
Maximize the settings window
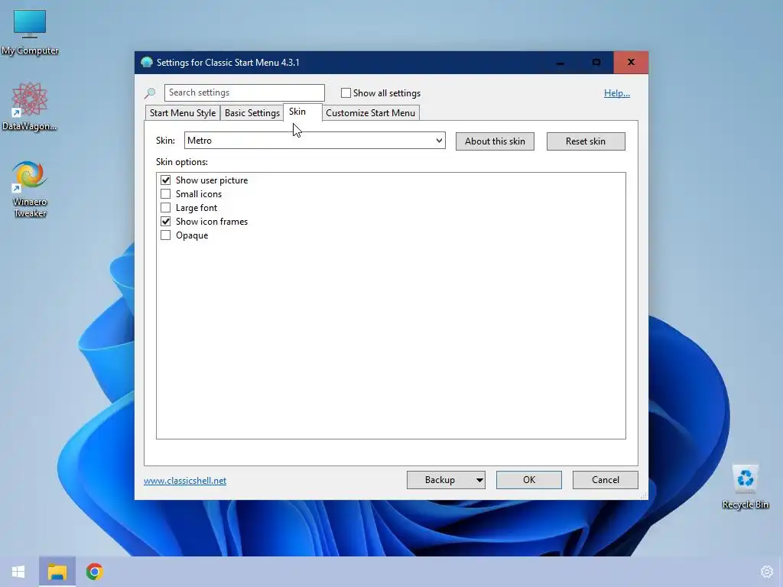coord(596,63)
